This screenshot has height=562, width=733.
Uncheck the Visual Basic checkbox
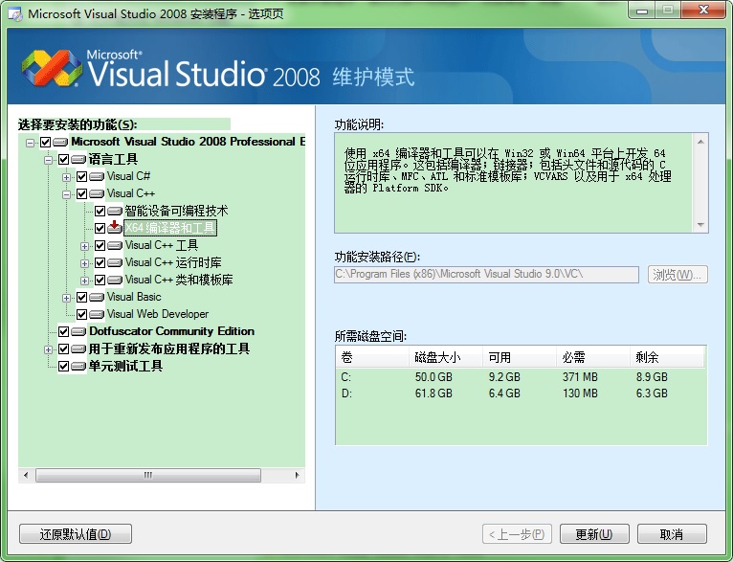pyautogui.click(x=81, y=298)
